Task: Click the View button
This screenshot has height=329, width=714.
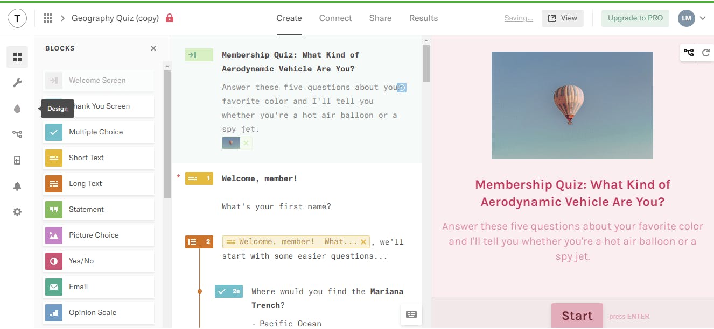Action: pyautogui.click(x=563, y=18)
